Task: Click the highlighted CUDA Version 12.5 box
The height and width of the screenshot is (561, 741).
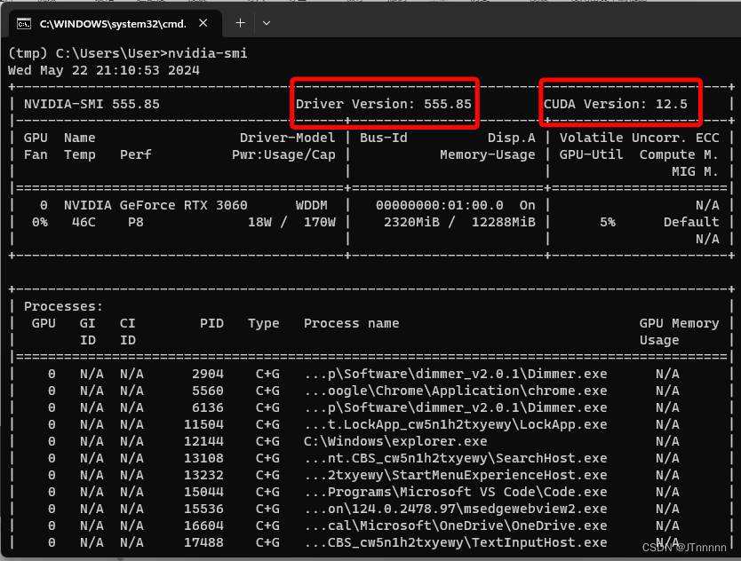Action: 619,103
